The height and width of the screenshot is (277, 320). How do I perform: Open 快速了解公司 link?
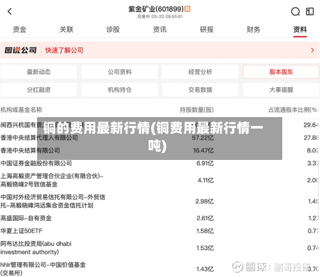[x=64, y=51]
